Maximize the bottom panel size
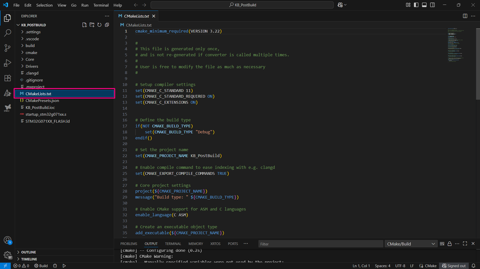This screenshot has height=269, width=480. (465, 244)
